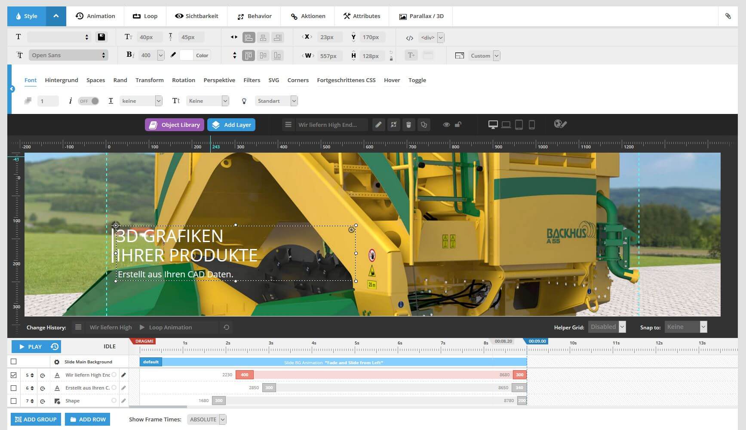Click the red DRAGME timeline marker
746x430 pixels.
tap(143, 341)
